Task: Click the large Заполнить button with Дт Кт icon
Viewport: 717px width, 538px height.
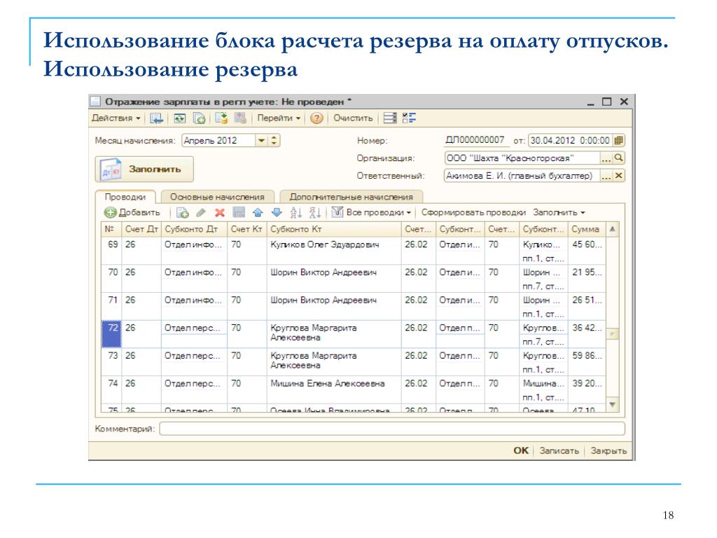Action: (x=144, y=170)
